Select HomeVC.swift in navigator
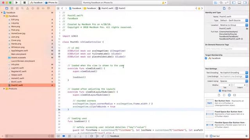250x140 pixels. [18, 78]
